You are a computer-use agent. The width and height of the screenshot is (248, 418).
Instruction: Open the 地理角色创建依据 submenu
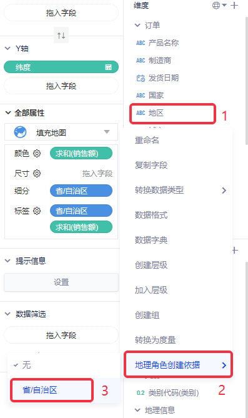point(178,365)
